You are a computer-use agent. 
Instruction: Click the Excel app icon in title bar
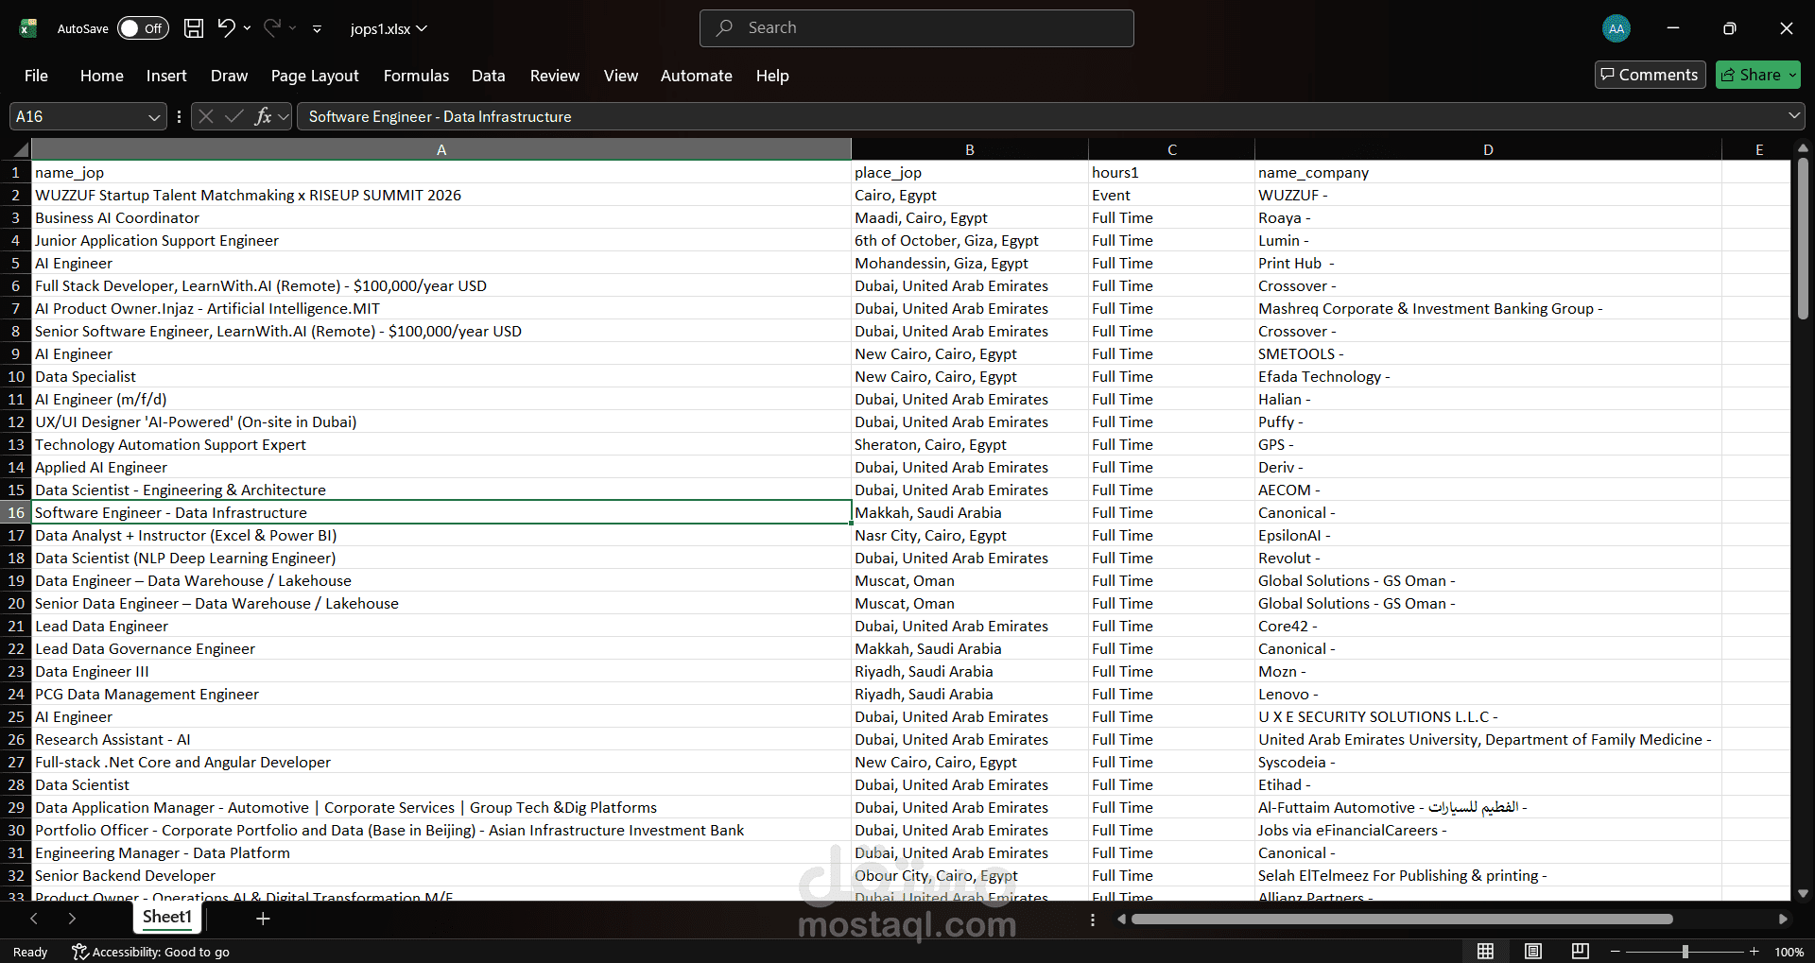[28, 28]
